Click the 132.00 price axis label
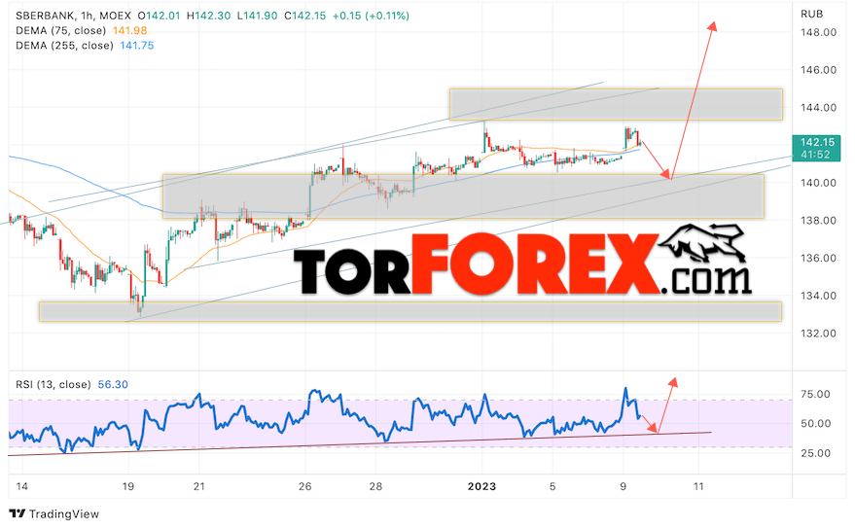Image resolution: width=855 pixels, height=529 pixels. [x=818, y=334]
